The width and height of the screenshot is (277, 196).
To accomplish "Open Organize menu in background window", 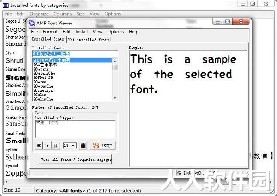I will point(39,14).
